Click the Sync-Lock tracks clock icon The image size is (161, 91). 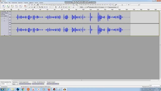(x=56, y=7)
